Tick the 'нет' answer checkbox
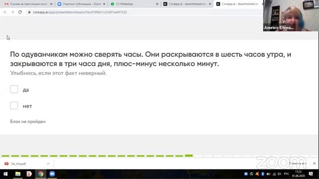Viewport: 319px width, 179px height. click(14, 105)
